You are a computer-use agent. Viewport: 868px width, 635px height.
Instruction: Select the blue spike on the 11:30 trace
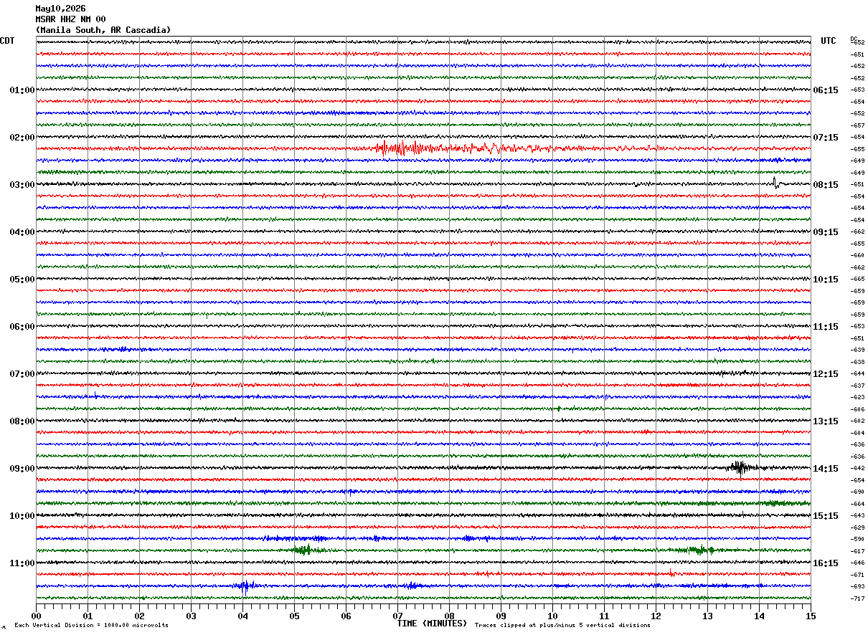(x=245, y=586)
